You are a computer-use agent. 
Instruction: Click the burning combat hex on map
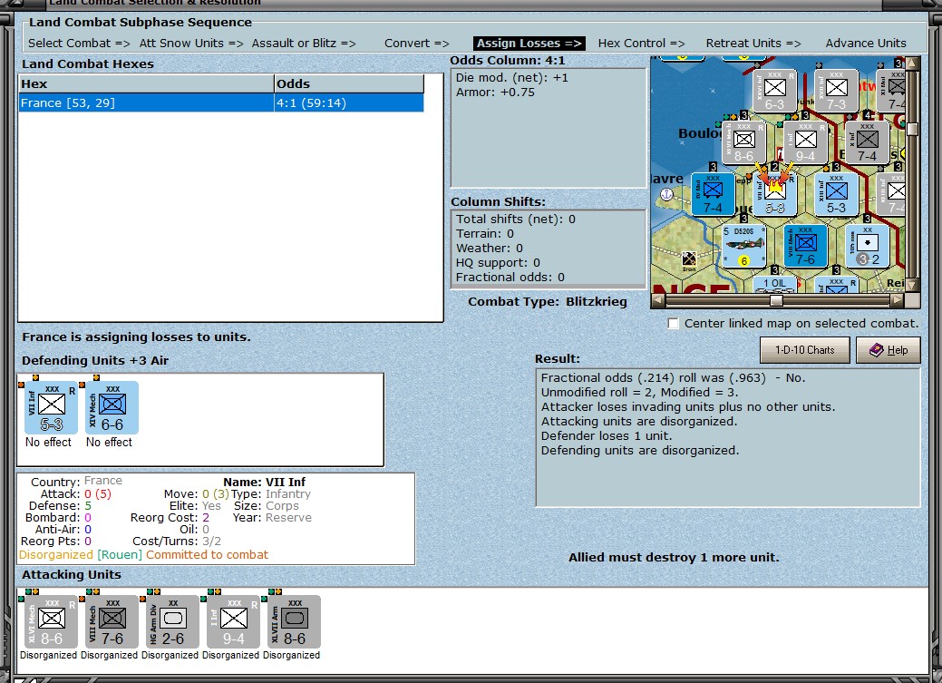[775, 193]
